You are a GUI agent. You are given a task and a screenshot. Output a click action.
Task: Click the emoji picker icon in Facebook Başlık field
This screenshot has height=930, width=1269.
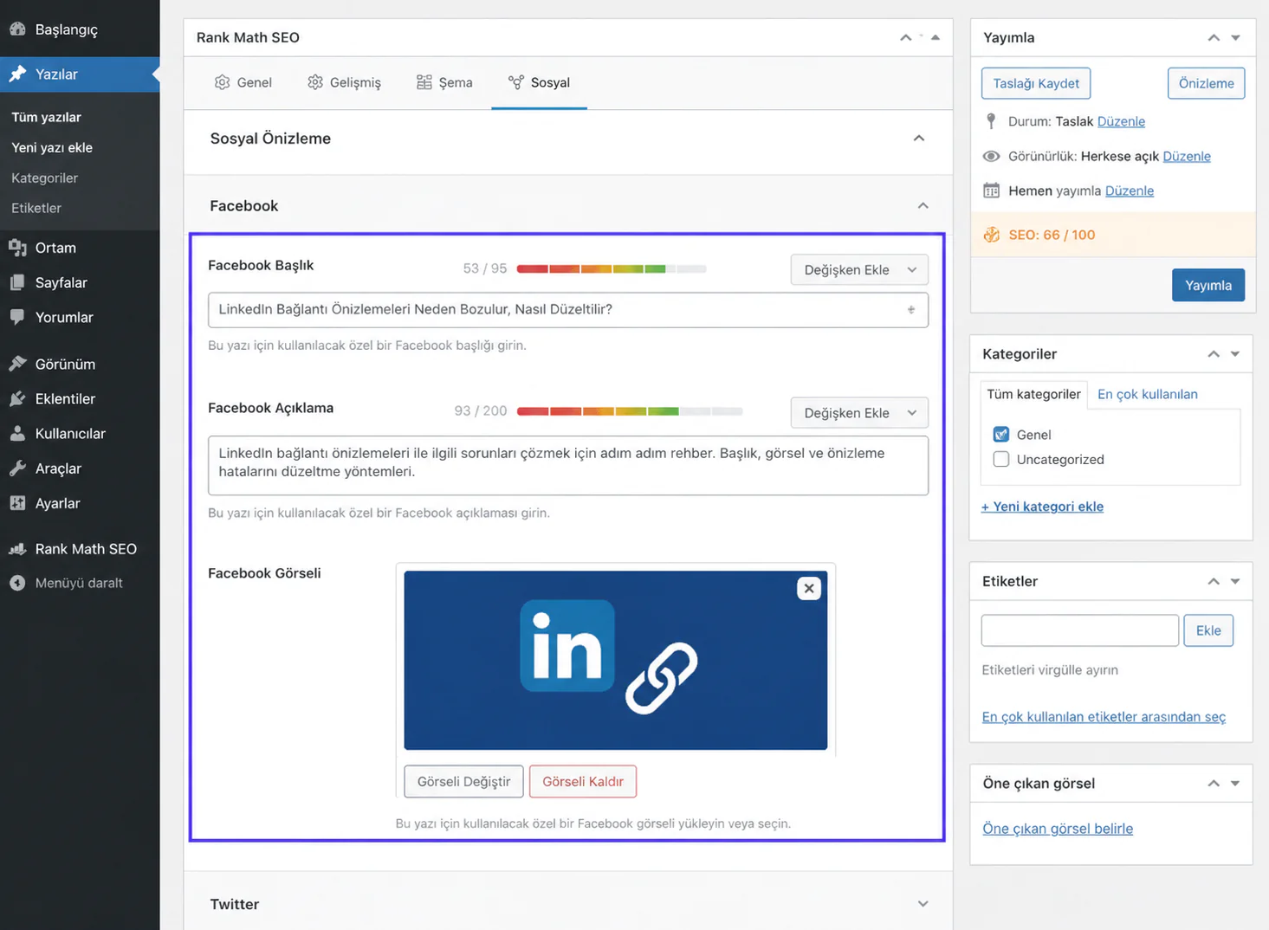[911, 310]
